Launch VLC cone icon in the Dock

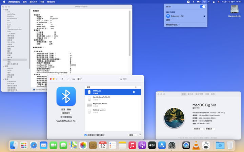click(196, 145)
